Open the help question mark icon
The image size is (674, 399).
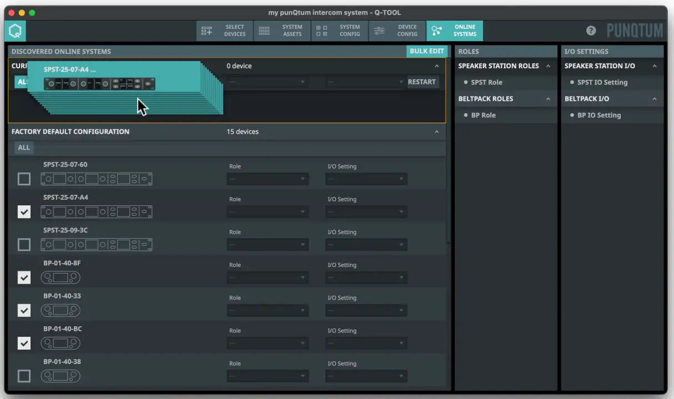(x=591, y=31)
